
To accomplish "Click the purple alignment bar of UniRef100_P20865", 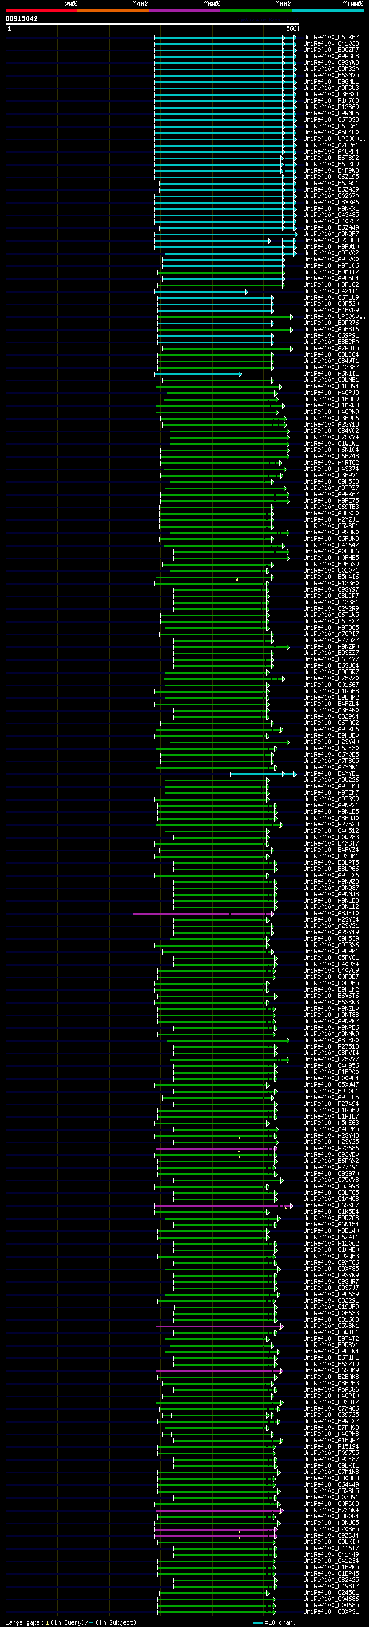I will tap(216, 1529).
